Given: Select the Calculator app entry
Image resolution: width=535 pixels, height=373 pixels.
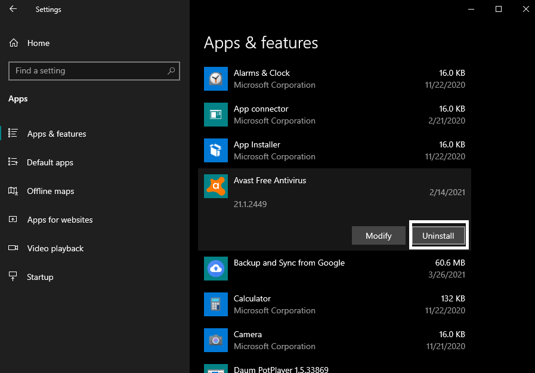Looking at the screenshot, I should pyautogui.click(x=335, y=304).
